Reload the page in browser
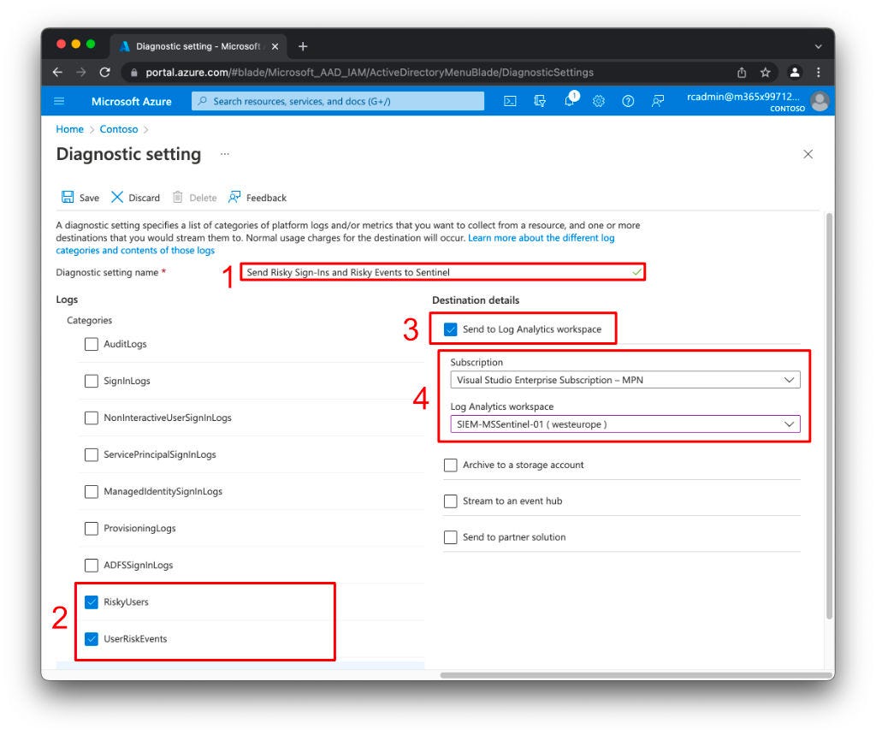 (x=104, y=72)
